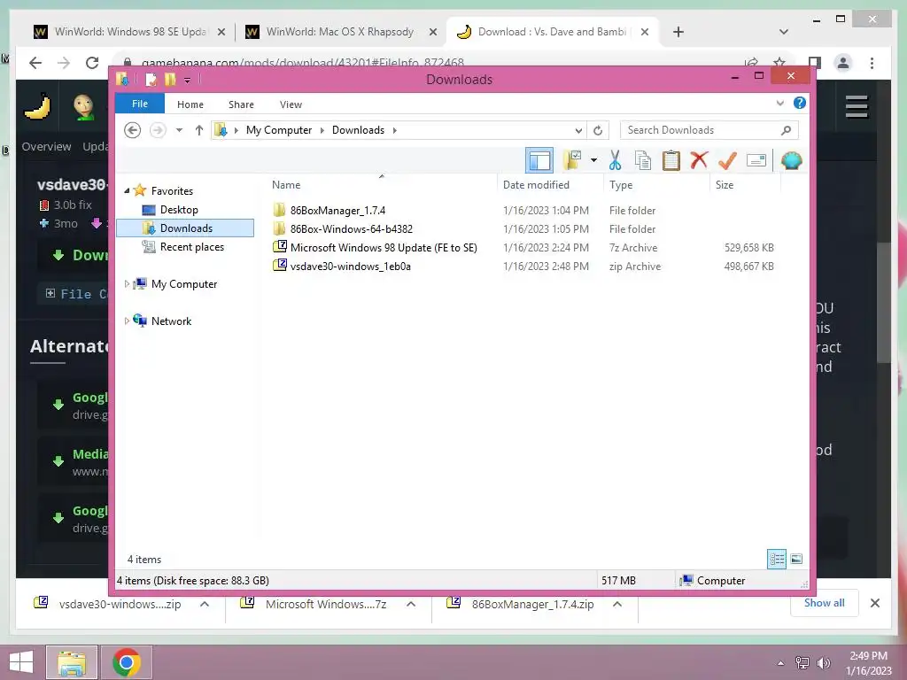907x680 pixels.
Task: Refresh the Downloads folder view
Action: pyautogui.click(x=598, y=131)
